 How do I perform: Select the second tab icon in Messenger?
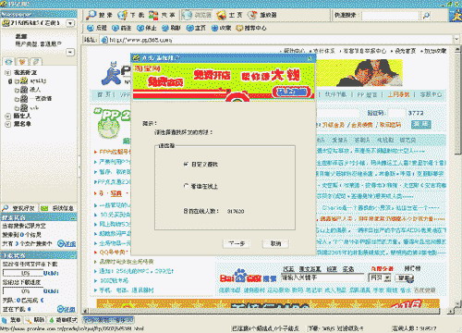point(22,62)
